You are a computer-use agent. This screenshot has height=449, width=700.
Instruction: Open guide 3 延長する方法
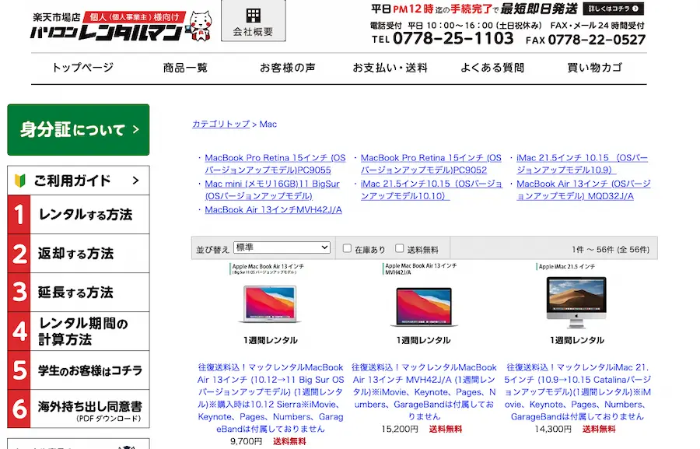coord(78,292)
